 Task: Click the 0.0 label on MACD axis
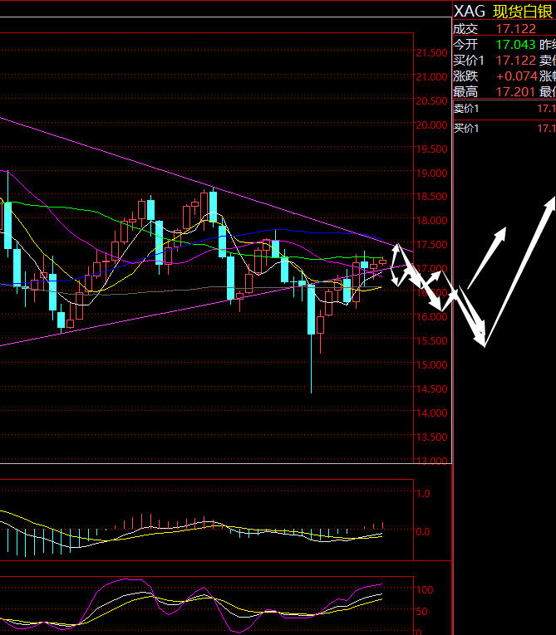[422, 532]
